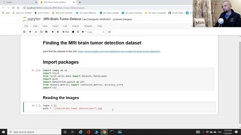Open the Apps bookmark
This screenshot has width=241, height=135.
click(x=6, y=13)
